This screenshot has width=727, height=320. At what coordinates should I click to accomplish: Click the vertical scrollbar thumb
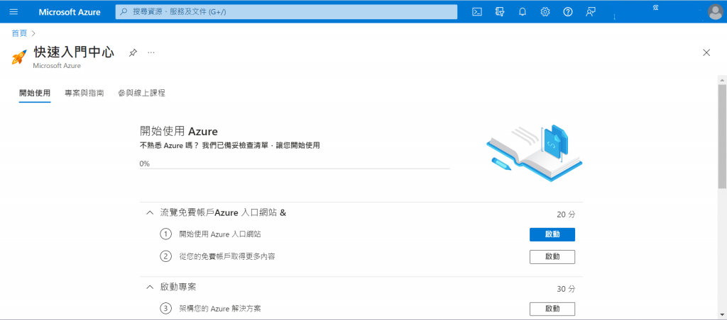tap(722, 137)
